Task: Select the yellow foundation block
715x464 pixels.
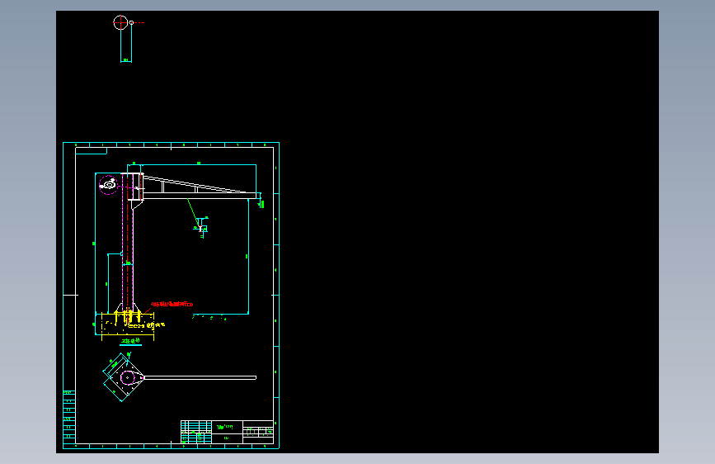Action: 127,324
